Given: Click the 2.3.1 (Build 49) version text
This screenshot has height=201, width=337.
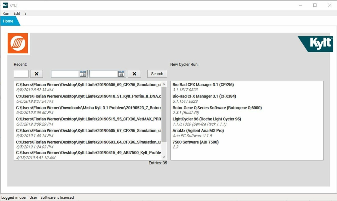Looking at the screenshot, I should tap(186, 113).
